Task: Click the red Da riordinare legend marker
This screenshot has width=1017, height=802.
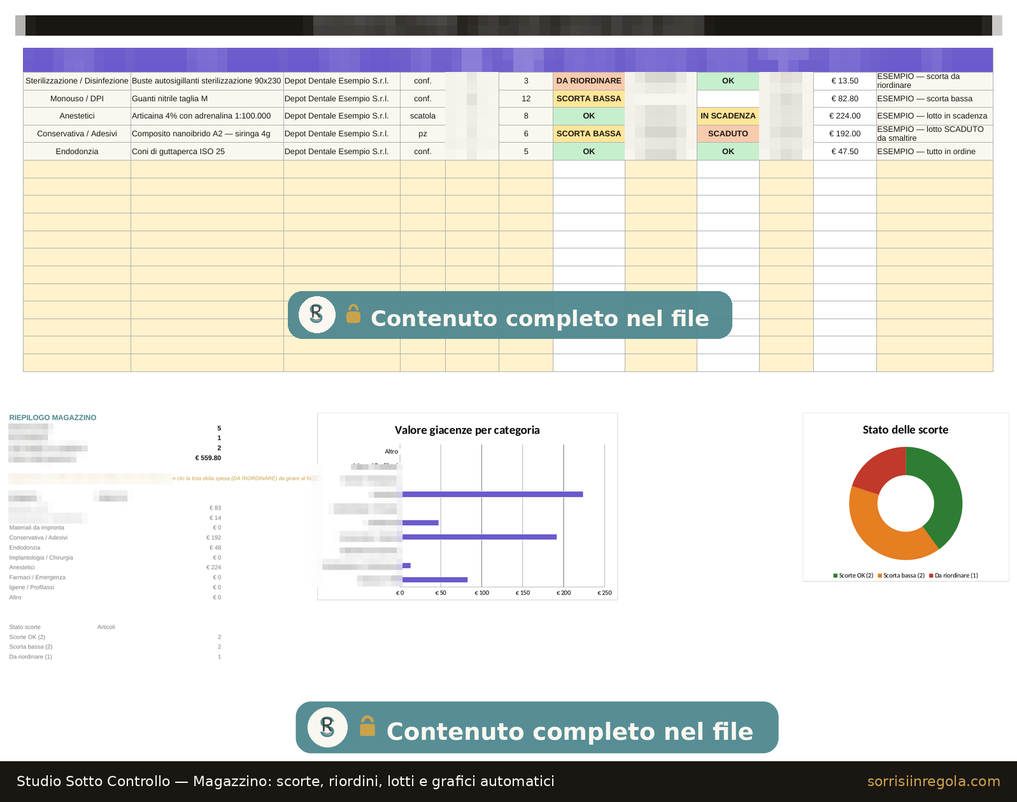Action: (931, 576)
